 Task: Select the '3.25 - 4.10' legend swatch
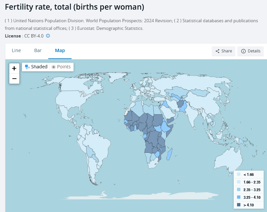click(x=239, y=197)
